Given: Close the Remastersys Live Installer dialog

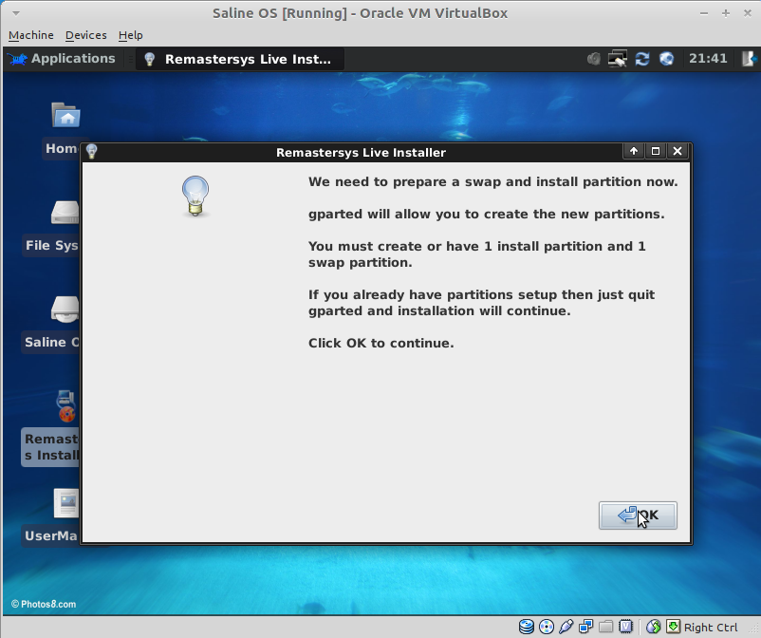Looking at the screenshot, I should [677, 152].
